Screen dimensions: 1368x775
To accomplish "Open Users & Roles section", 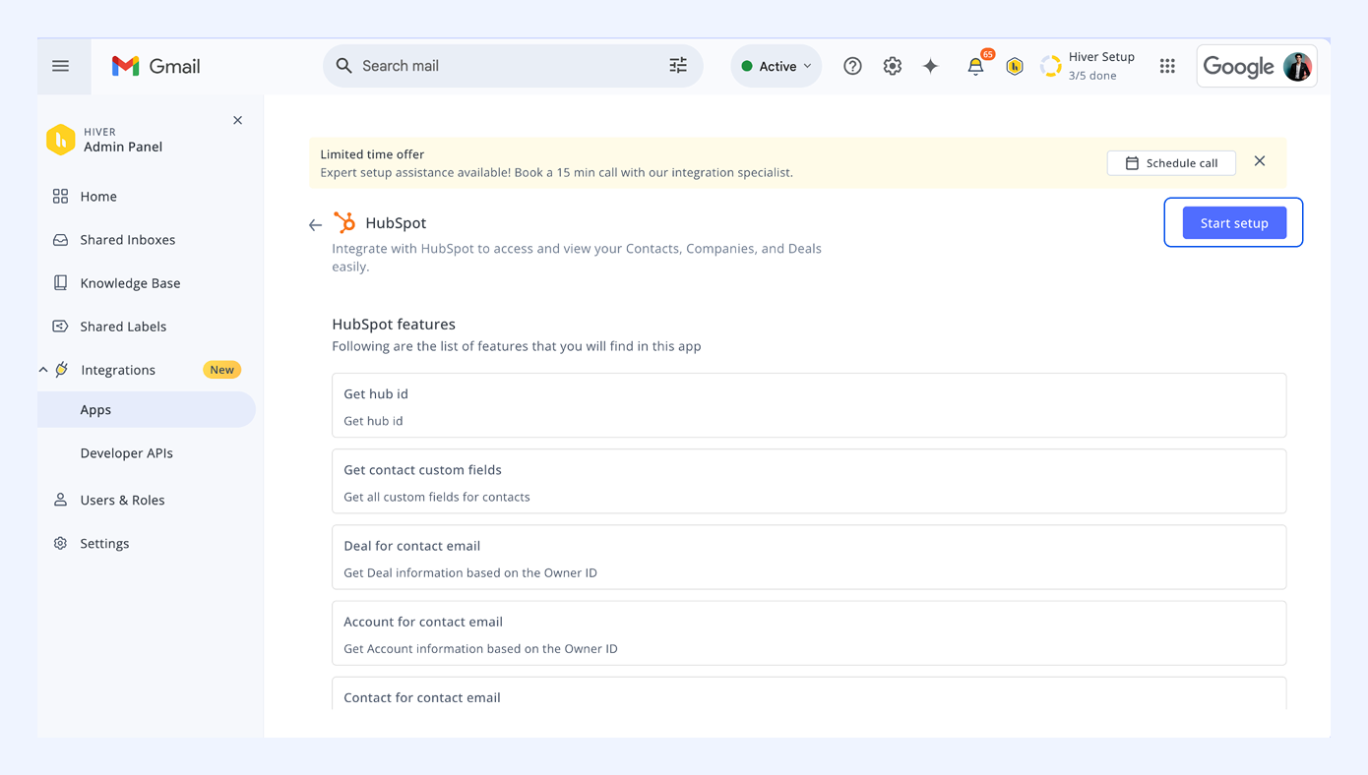I will (122, 500).
